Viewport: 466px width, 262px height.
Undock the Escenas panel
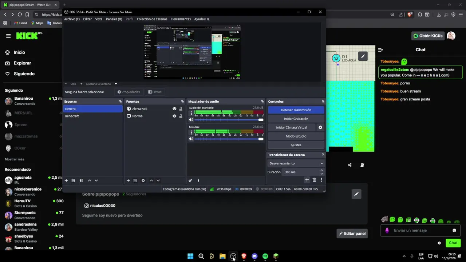(120, 102)
